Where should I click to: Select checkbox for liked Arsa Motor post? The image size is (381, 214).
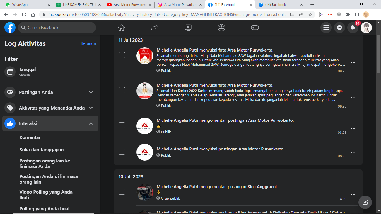[x=122, y=152]
